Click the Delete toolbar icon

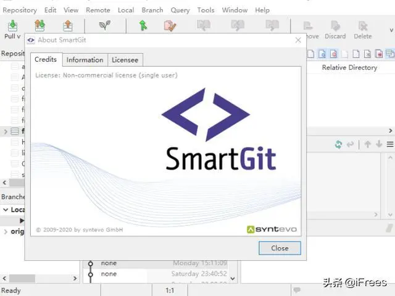point(363,26)
